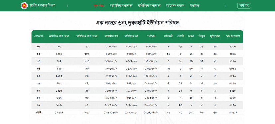
Task: Click commercial tax value ২৭৫২০/=
Action: [x=132, y=61]
